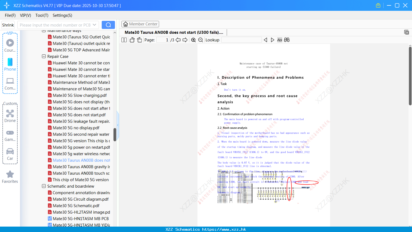This screenshot has height=232, width=412.
Task: Rotate page clockwise
Action: point(139,40)
